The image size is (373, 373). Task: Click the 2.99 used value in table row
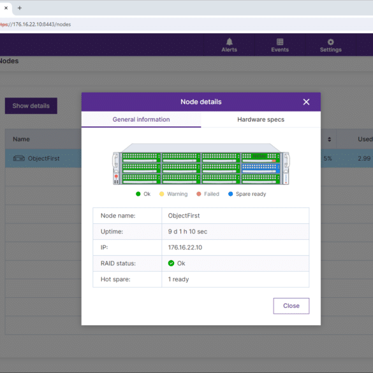tap(364, 158)
